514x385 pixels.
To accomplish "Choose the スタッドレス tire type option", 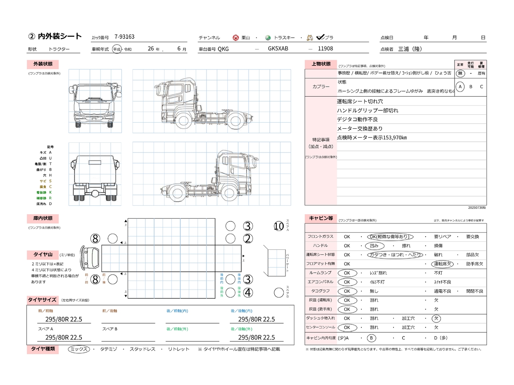I will coord(142,349).
